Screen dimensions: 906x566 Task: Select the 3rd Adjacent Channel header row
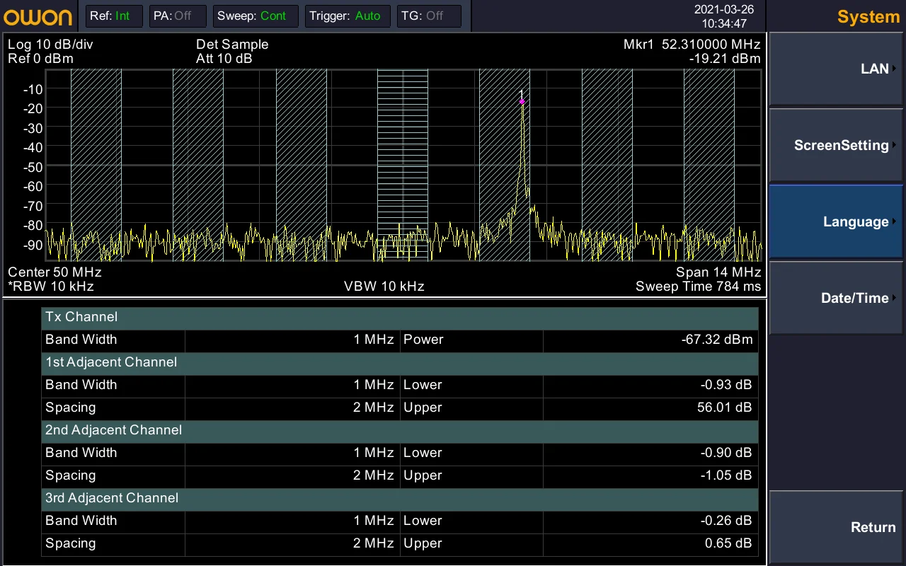(x=400, y=498)
